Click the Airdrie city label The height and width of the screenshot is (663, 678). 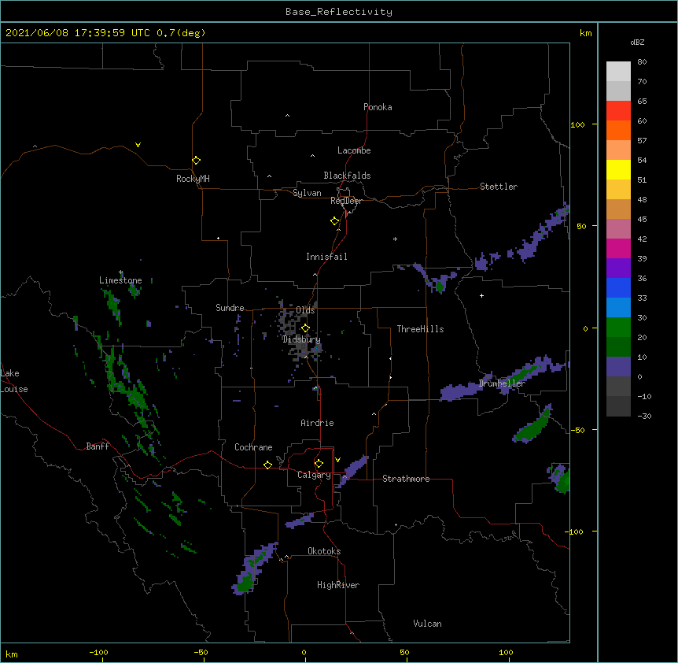click(x=317, y=423)
